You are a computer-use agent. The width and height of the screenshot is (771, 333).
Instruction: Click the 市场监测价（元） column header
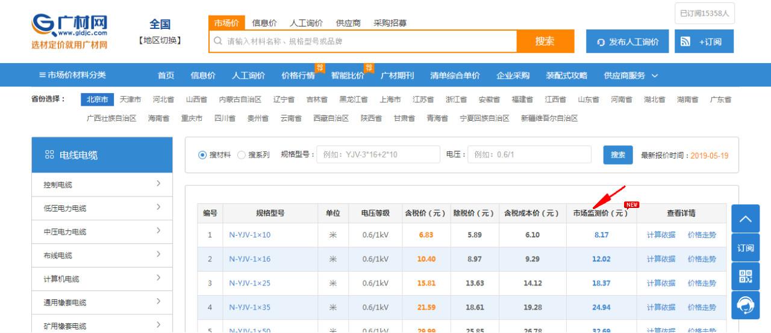point(601,213)
